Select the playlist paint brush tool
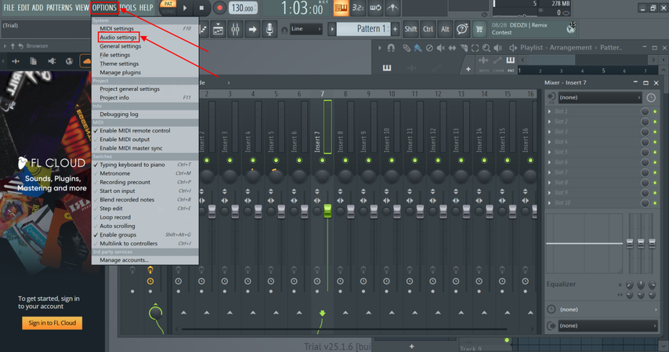The width and height of the screenshot is (669, 352). pos(418,48)
